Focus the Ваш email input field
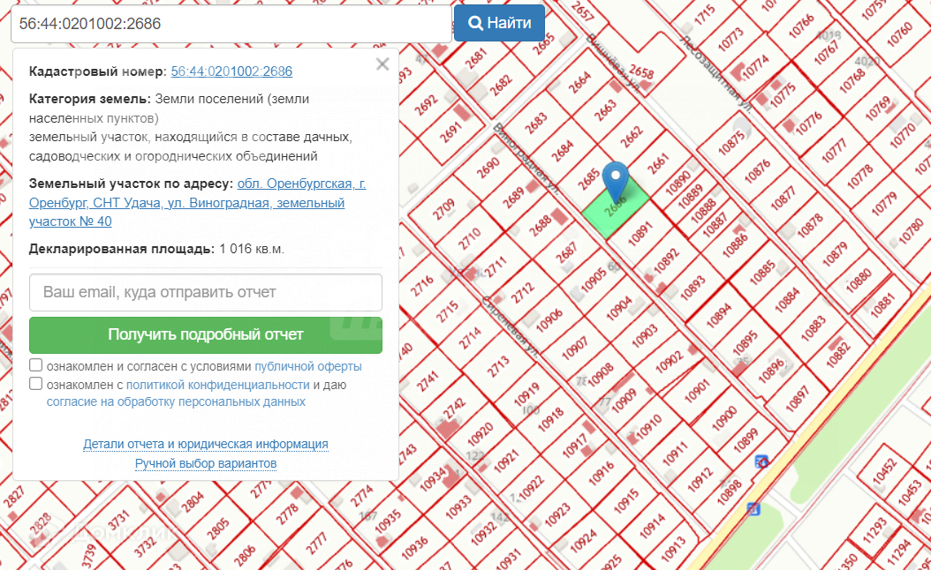 point(206,292)
